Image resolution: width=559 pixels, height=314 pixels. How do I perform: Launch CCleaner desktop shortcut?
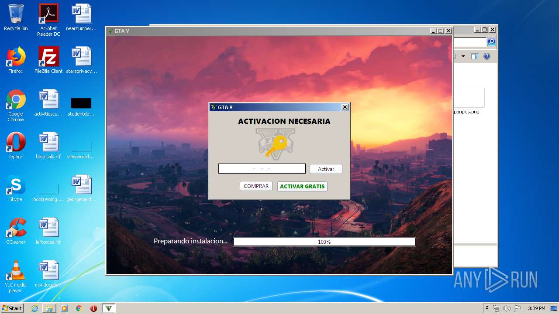(16, 231)
